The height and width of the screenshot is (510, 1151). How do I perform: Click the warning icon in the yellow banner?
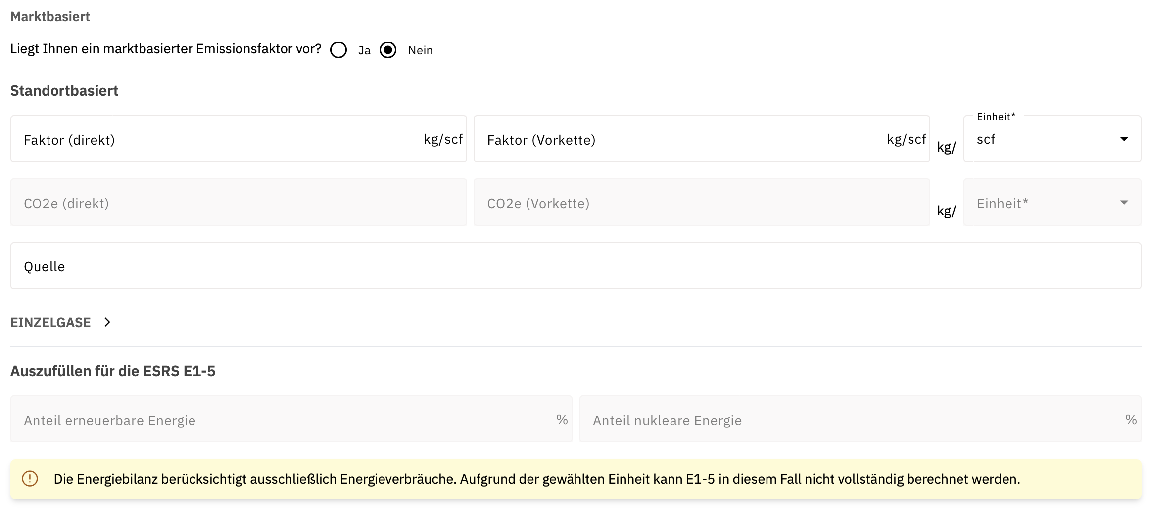tap(30, 479)
